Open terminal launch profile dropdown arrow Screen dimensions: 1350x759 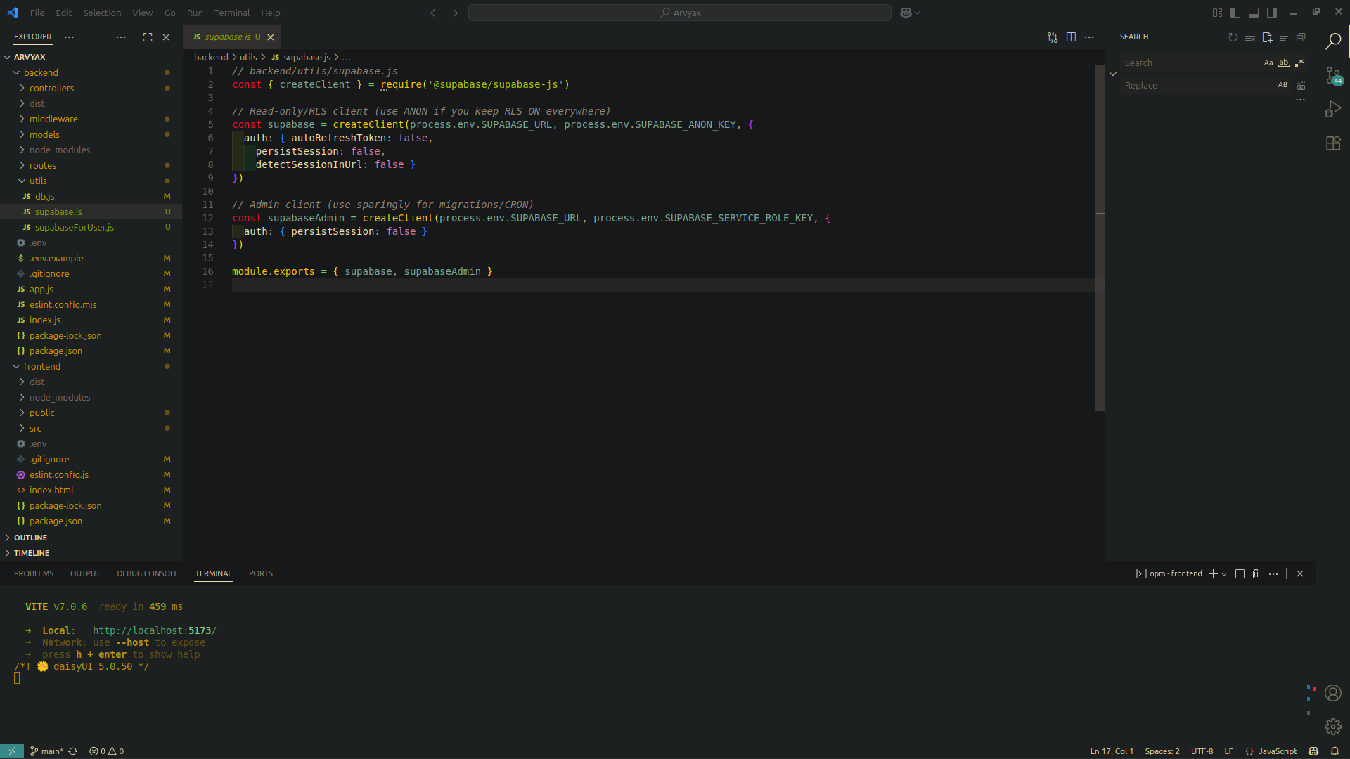(1224, 574)
